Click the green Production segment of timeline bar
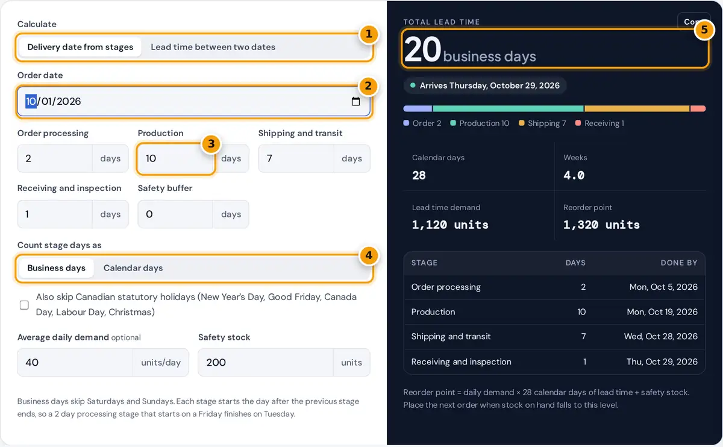723x447 pixels. (508, 108)
